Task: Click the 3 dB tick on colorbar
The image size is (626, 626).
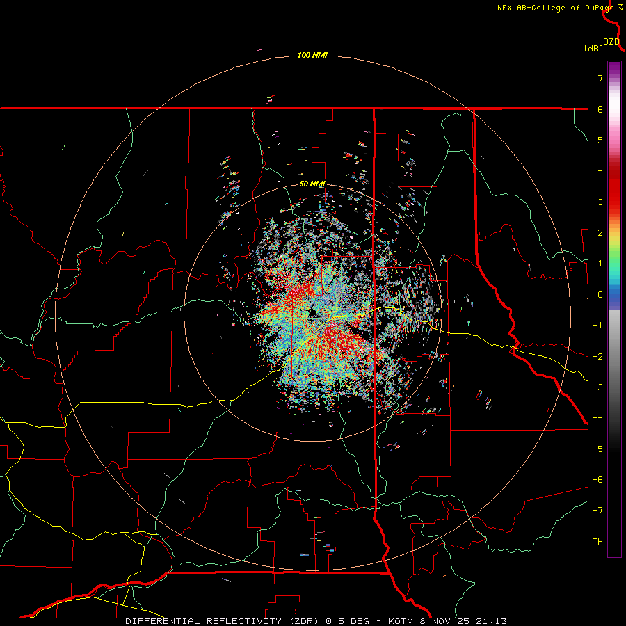Action: [600, 202]
